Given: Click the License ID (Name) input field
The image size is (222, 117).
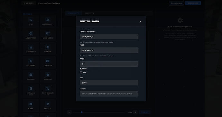Looking at the screenshot, I should (x=109, y=37).
